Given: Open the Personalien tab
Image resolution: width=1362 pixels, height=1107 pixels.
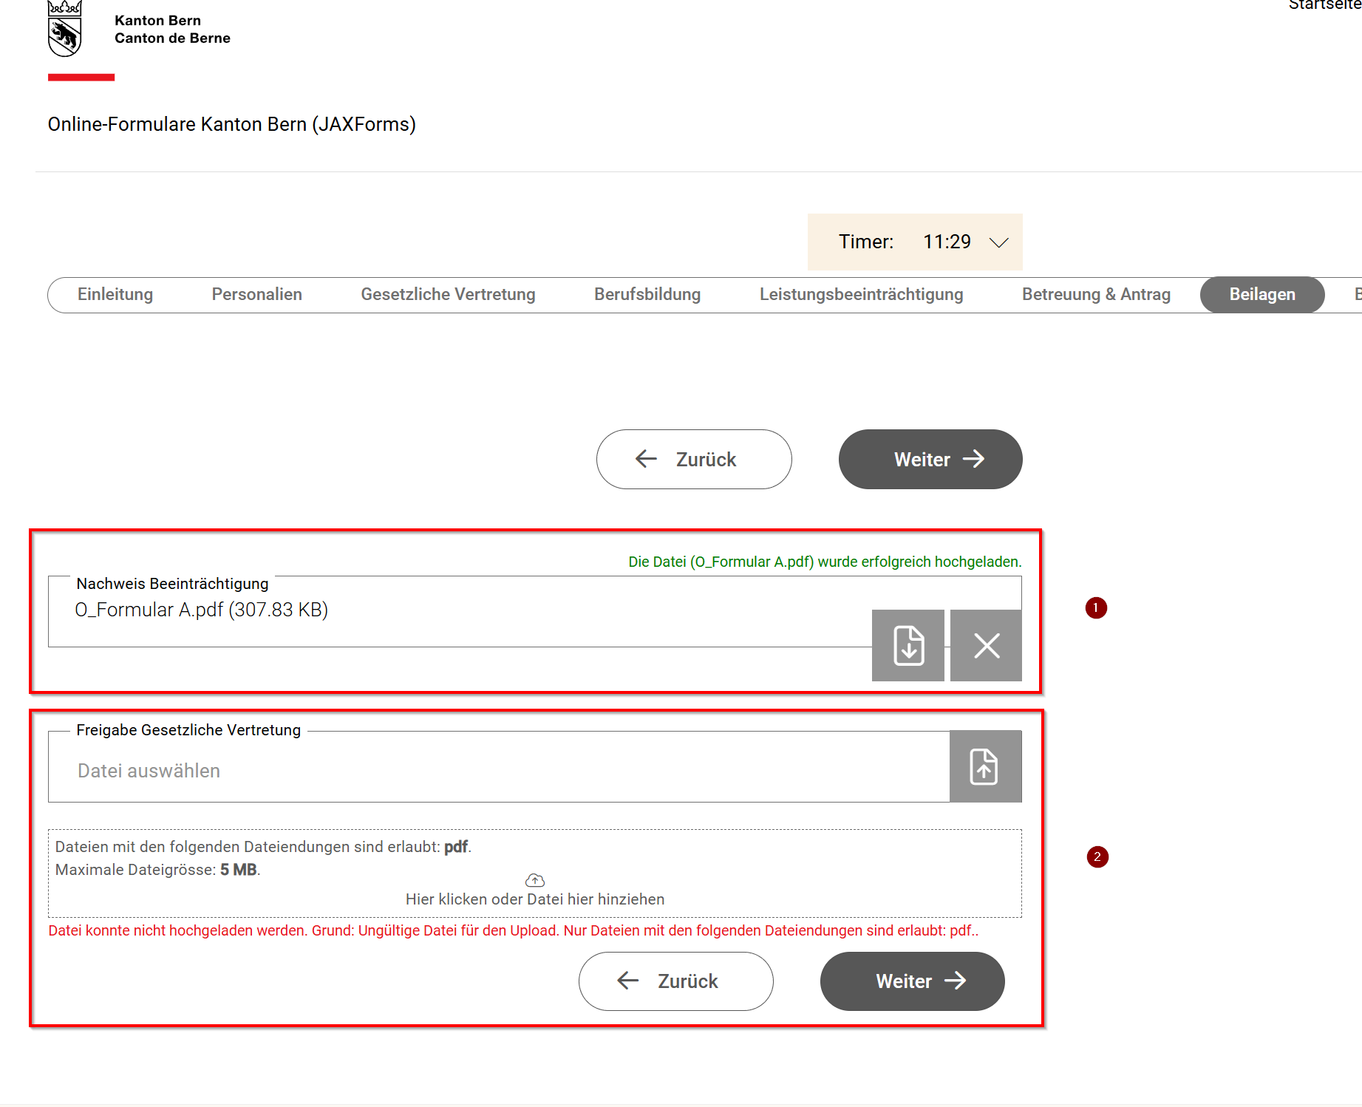Looking at the screenshot, I should [x=256, y=295].
